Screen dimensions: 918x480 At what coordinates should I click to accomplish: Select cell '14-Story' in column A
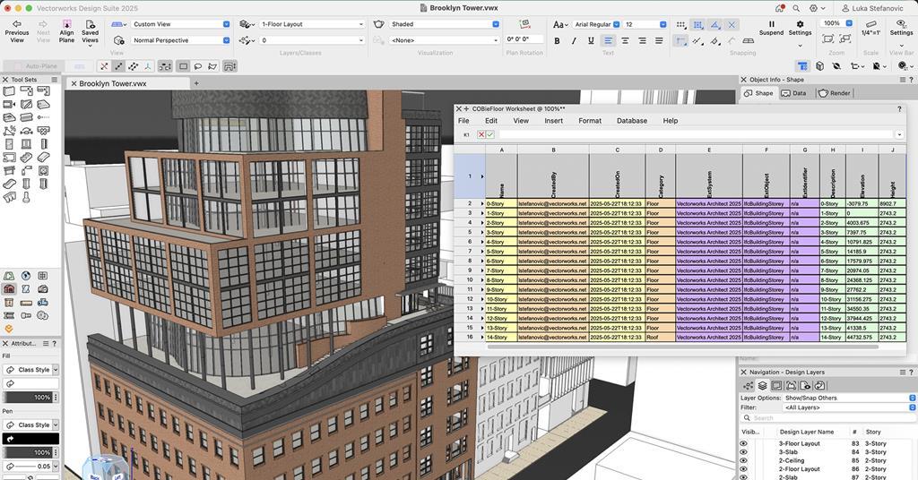coord(501,338)
